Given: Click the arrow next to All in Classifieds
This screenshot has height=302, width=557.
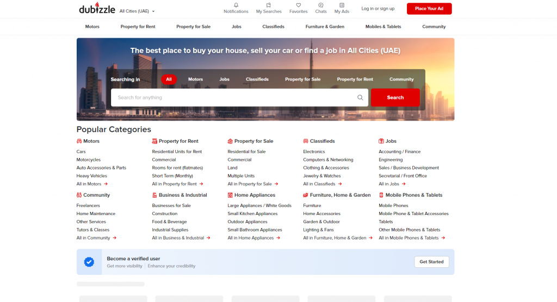Looking at the screenshot, I should click(x=340, y=184).
